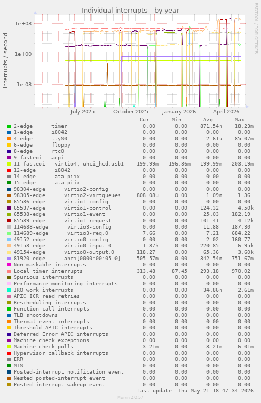Click the '14-edge ata_piix' legend label

[47, 177]
